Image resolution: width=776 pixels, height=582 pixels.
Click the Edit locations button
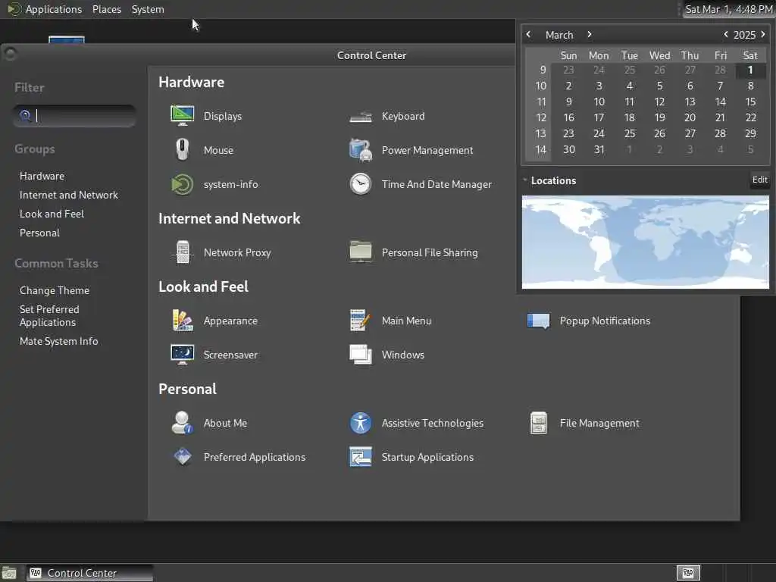tap(759, 180)
